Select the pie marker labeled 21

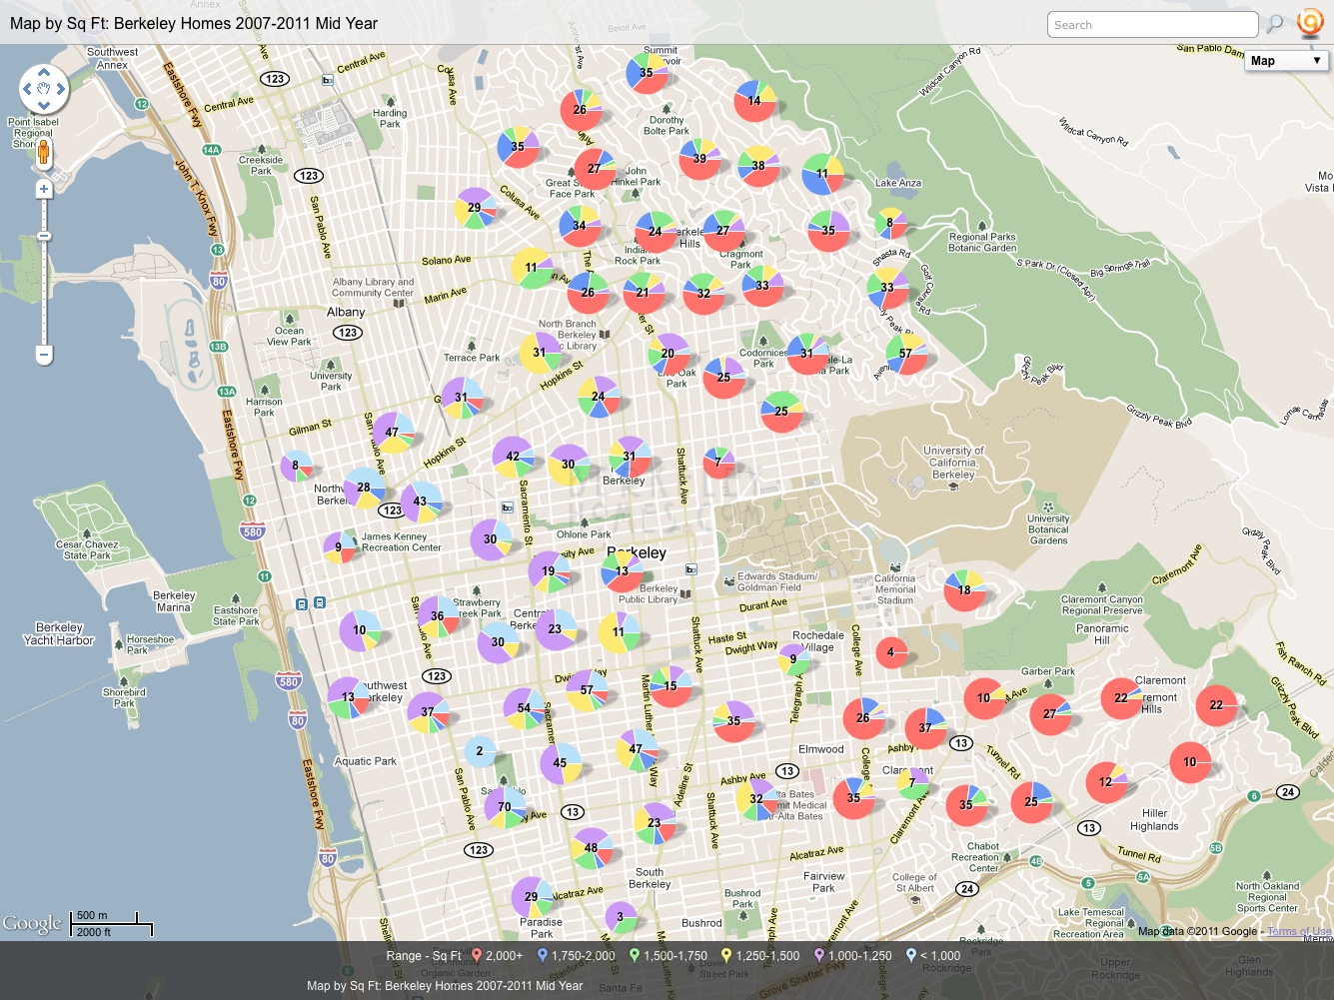tap(644, 293)
